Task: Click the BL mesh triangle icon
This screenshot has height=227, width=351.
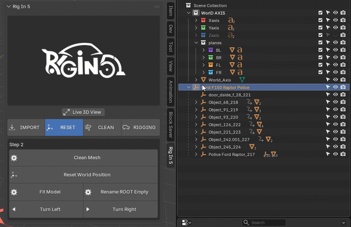Action: tap(232, 50)
